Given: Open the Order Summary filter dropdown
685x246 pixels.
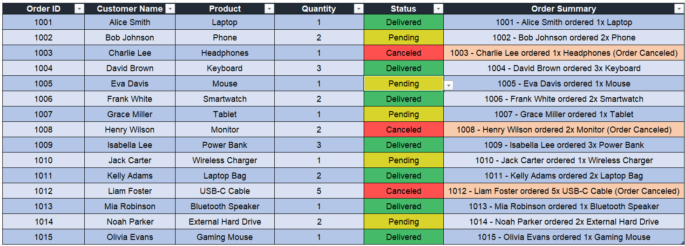Looking at the screenshot, I should (x=679, y=9).
